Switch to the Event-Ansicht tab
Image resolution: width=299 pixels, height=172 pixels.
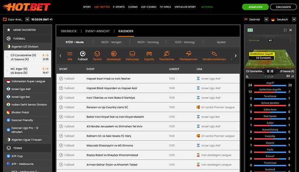(97, 31)
